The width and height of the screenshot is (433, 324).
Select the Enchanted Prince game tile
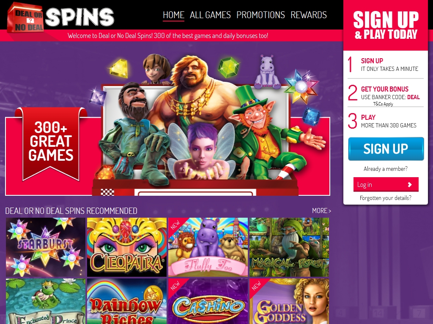(46, 301)
